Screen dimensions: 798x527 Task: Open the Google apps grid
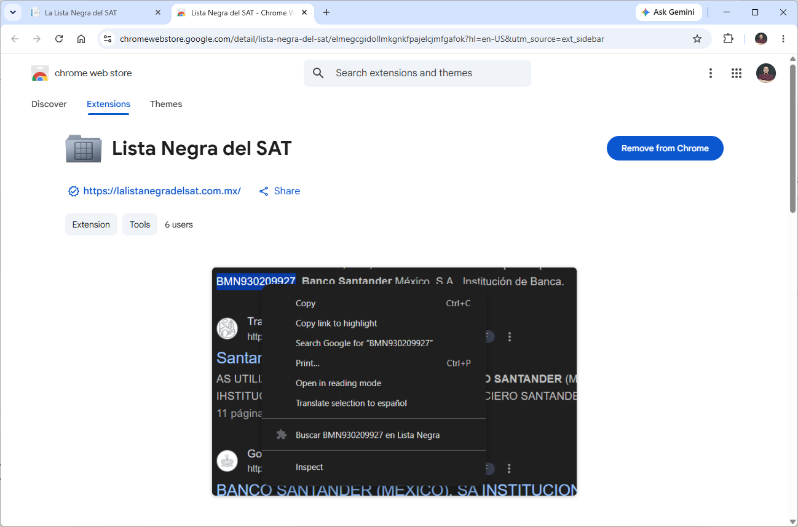coord(737,73)
